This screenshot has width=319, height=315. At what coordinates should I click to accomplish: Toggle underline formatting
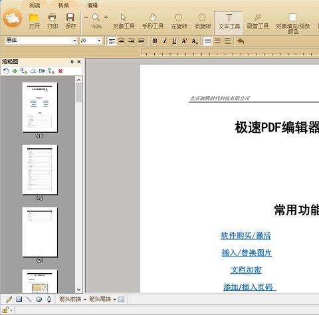pos(174,41)
